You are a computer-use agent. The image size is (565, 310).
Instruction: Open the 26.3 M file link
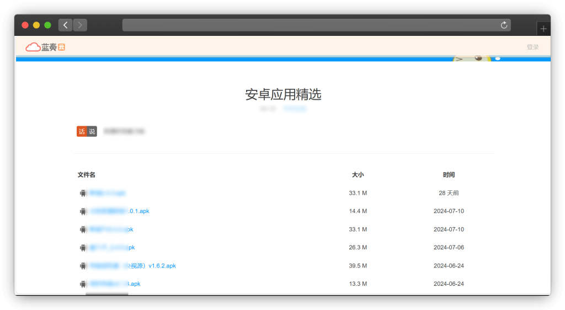coord(112,247)
